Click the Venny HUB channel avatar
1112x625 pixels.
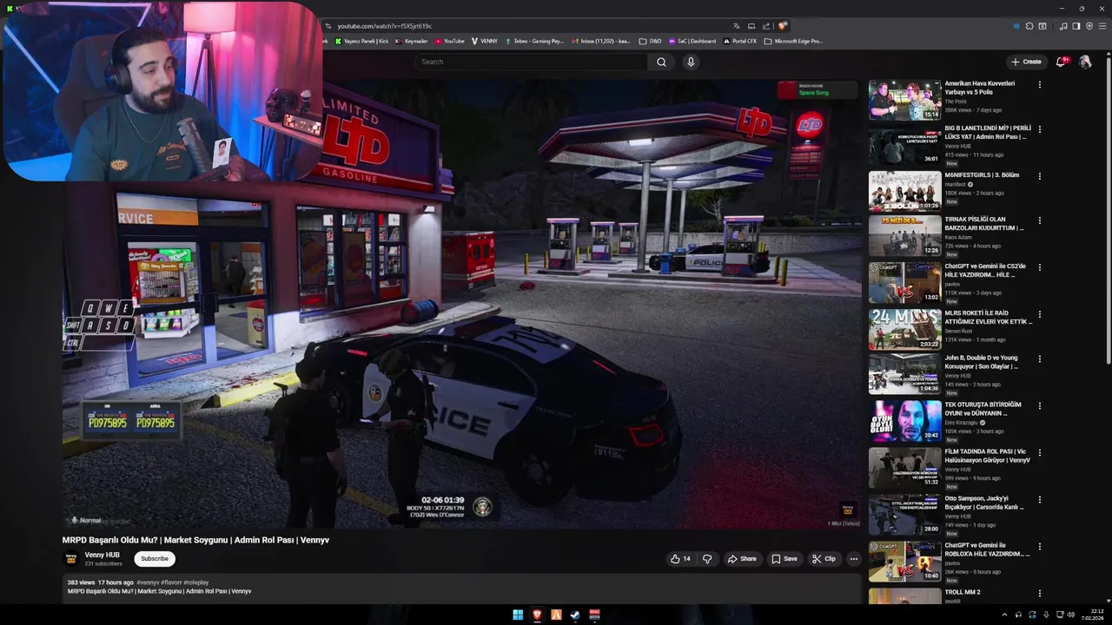pos(71,559)
